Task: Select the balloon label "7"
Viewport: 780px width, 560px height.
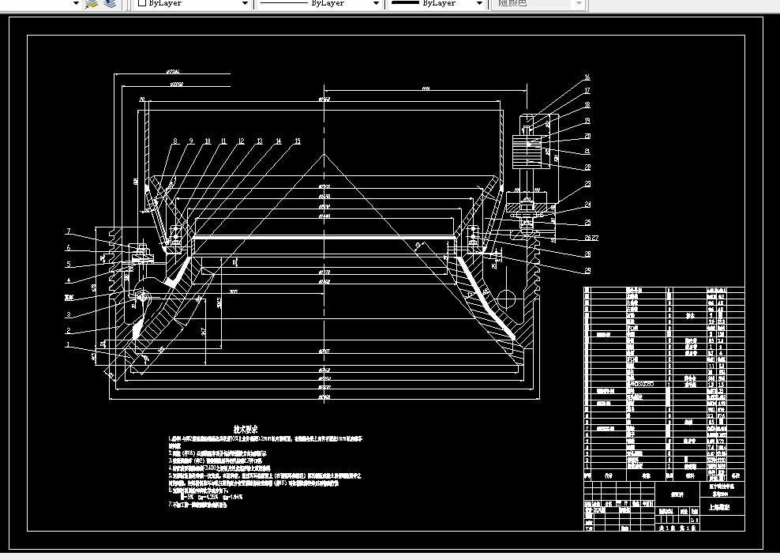Action: coord(69,231)
